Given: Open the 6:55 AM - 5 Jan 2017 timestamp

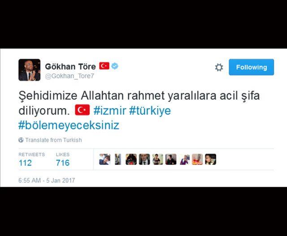Looking at the screenshot, I should click(x=47, y=180).
